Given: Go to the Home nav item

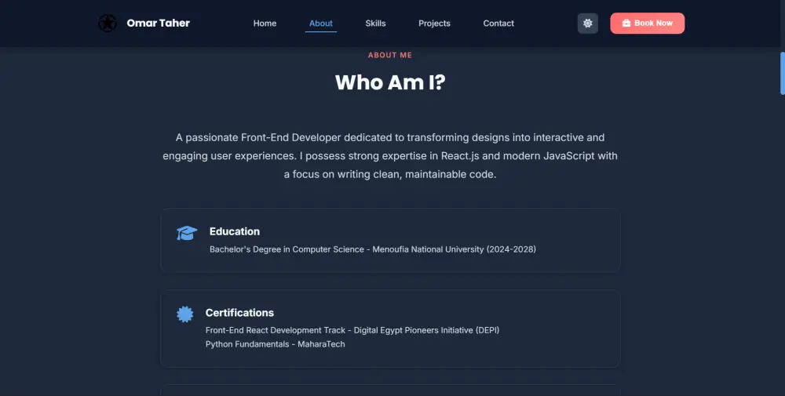Looking at the screenshot, I should 265,24.
